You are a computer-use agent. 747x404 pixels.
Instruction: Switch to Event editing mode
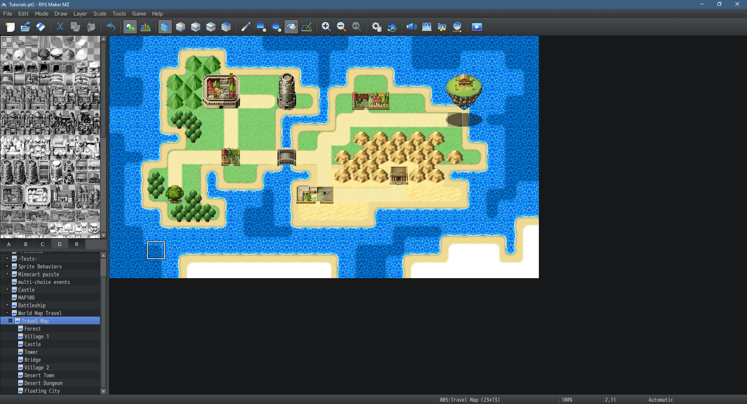(146, 27)
